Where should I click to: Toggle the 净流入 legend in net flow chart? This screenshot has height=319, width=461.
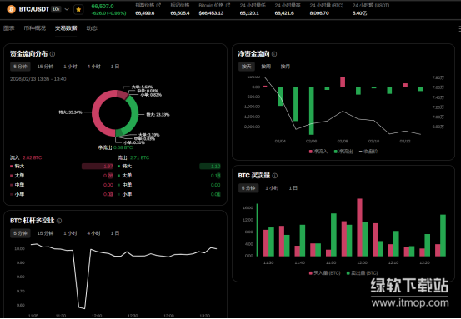(318, 152)
